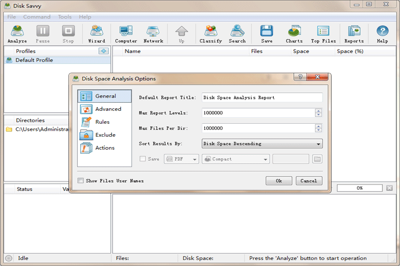Open the Wizard tool

point(96,34)
